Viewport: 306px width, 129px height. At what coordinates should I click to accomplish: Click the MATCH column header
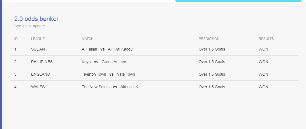tap(88, 39)
